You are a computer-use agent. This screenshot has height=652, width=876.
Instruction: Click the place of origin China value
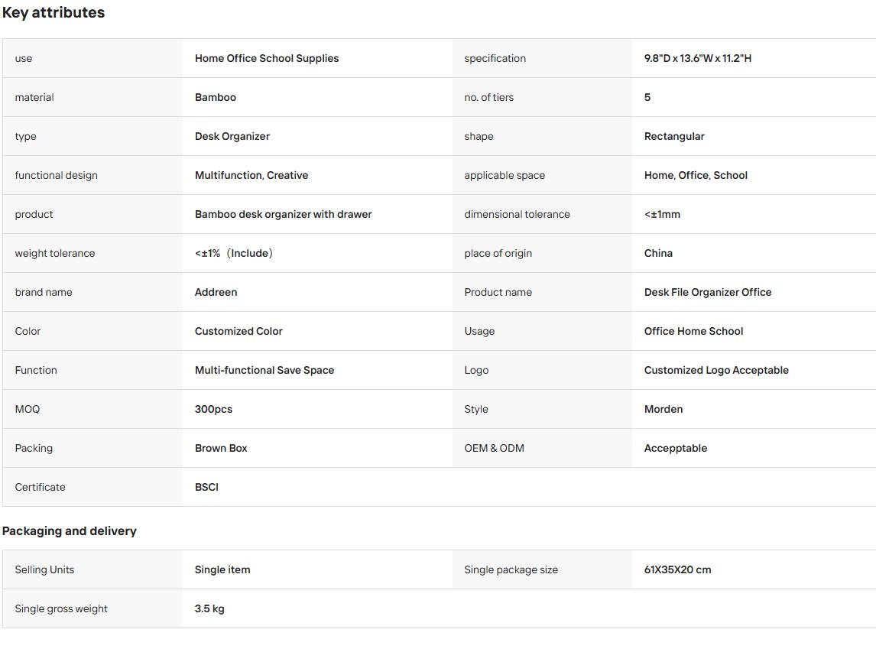658,253
